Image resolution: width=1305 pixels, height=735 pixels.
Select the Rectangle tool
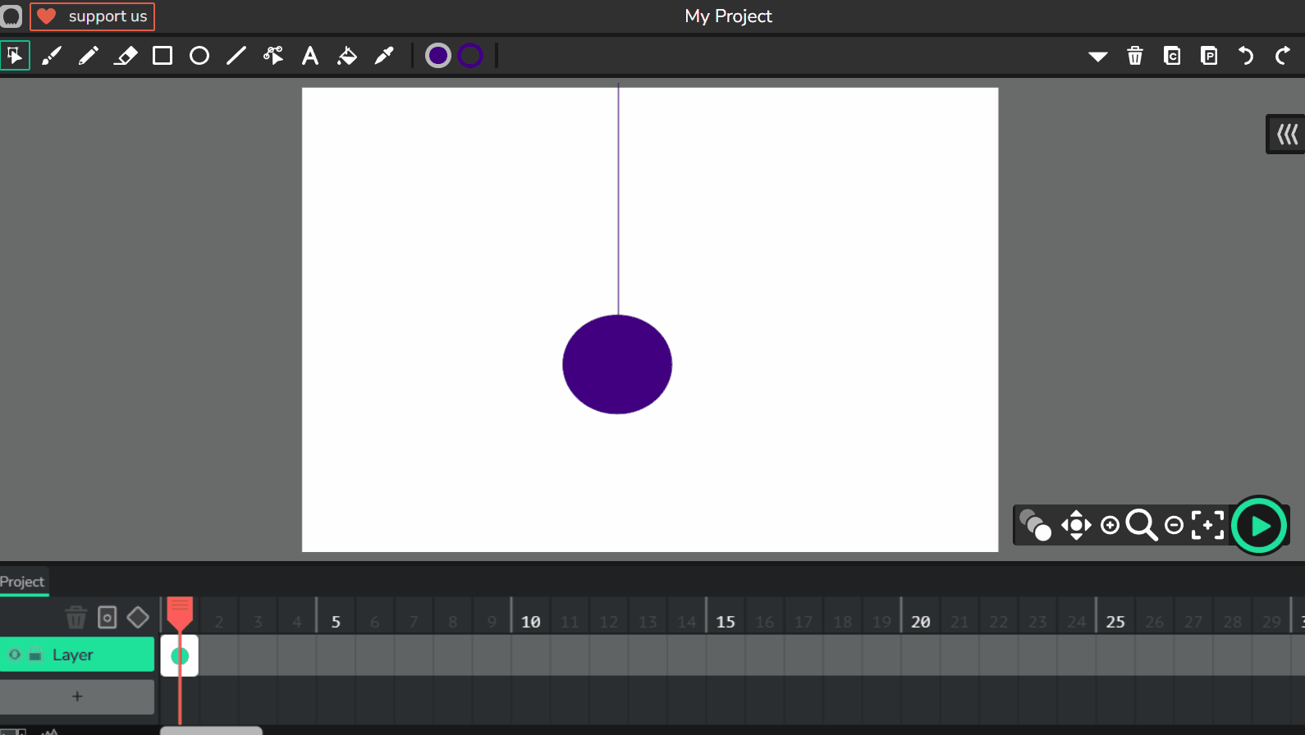(163, 56)
